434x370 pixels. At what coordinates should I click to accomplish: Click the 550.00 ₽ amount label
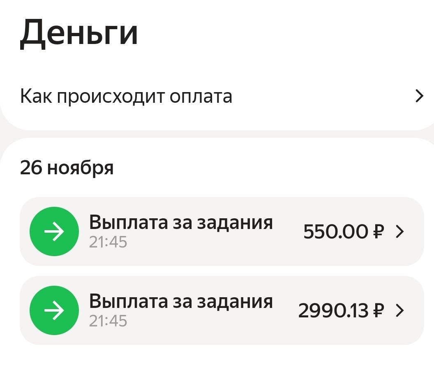coord(343,231)
